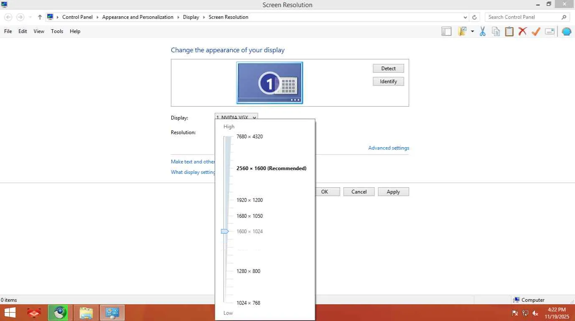Click the monitor 1 display thumbnail
The image size is (575, 321).
pos(270,83)
